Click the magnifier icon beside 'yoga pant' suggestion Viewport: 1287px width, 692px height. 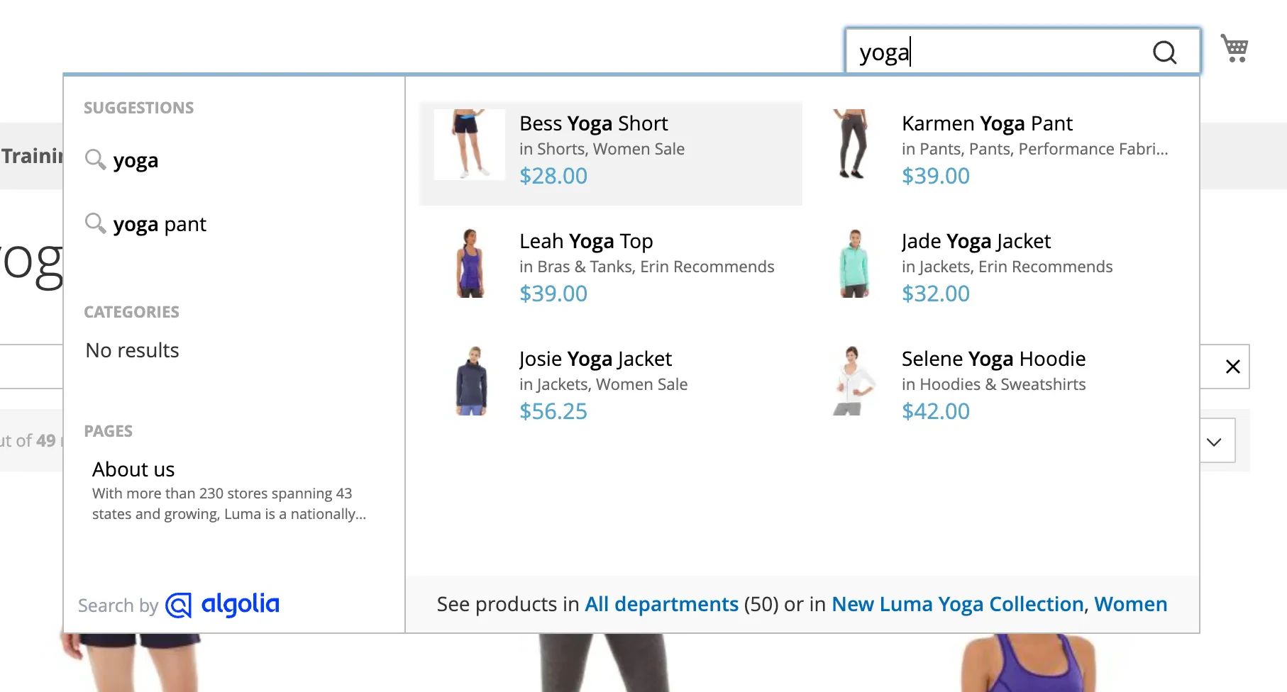[95, 223]
